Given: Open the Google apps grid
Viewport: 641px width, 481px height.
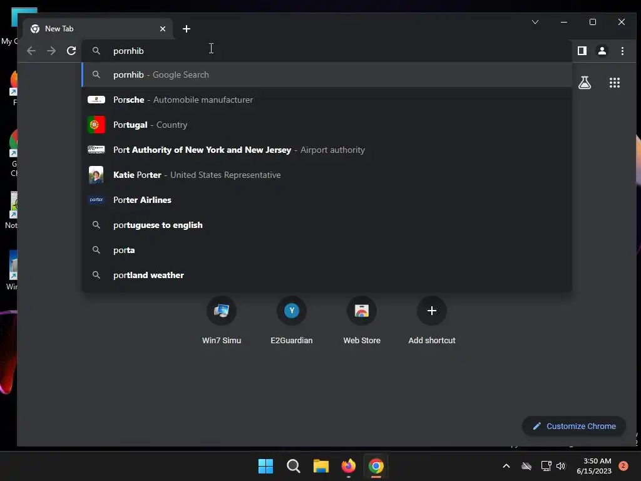Looking at the screenshot, I should point(615,83).
